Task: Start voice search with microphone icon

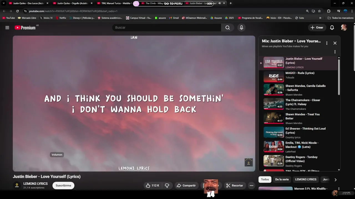Action: [x=241, y=28]
